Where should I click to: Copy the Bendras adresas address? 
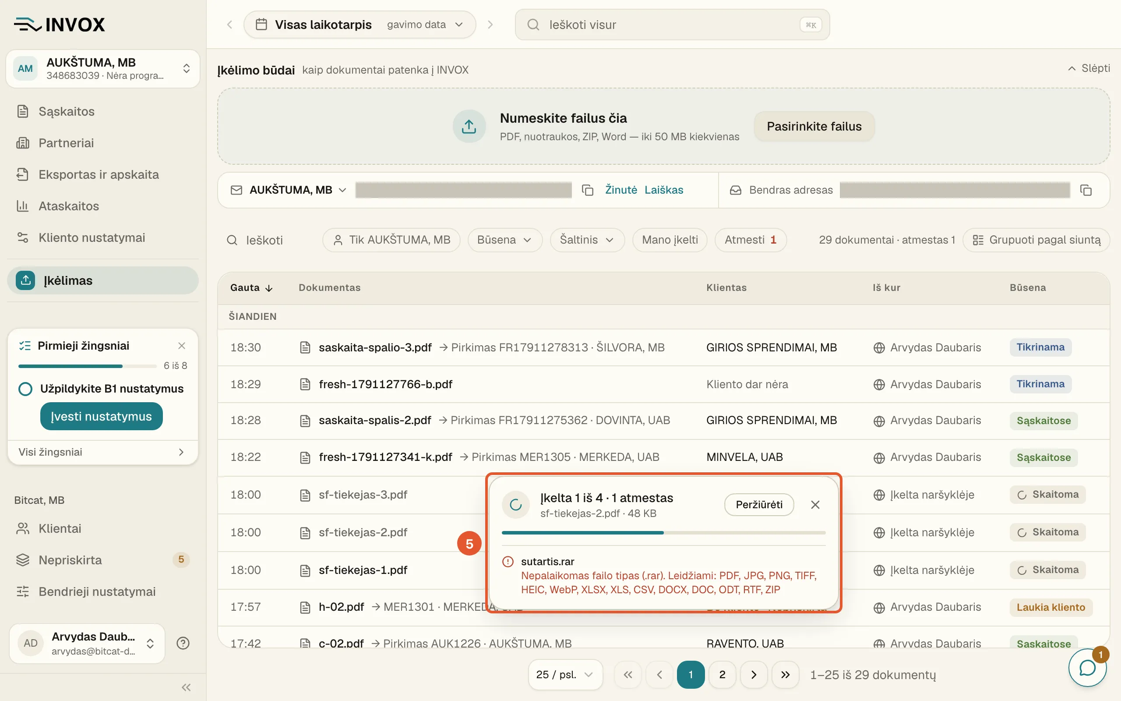point(1086,190)
